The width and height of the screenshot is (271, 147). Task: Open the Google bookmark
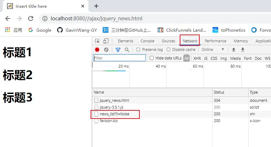pos(40,30)
